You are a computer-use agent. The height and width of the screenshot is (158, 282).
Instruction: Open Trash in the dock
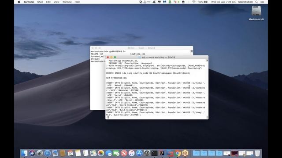(257, 153)
